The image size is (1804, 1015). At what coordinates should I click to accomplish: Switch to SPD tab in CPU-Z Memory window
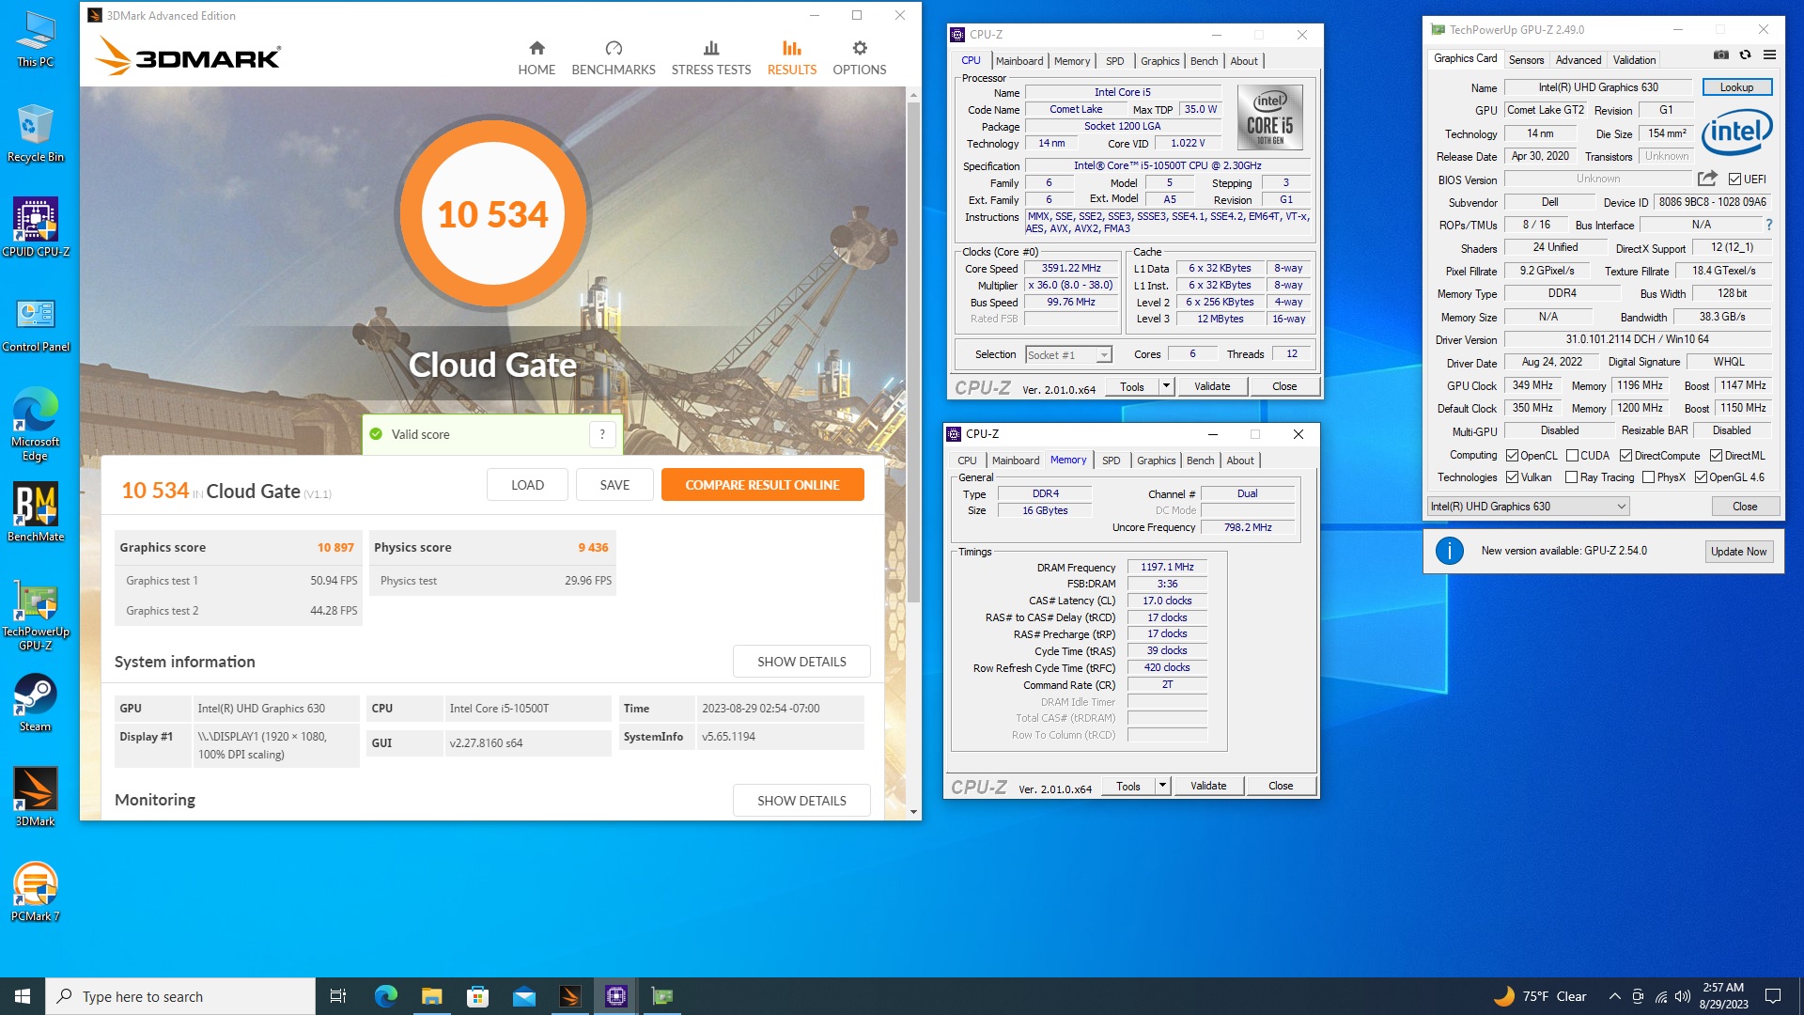[1111, 461]
